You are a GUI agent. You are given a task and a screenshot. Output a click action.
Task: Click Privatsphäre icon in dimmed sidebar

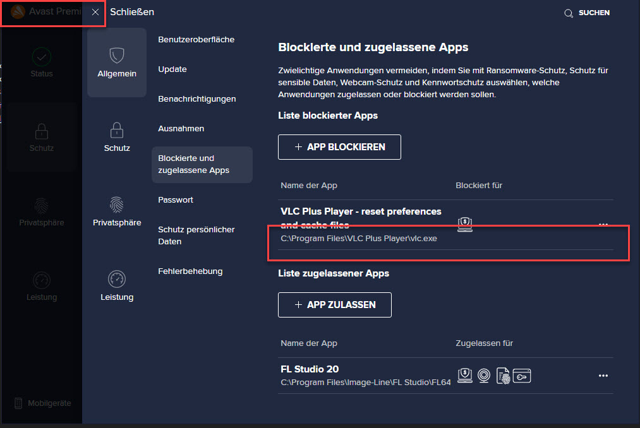click(x=42, y=206)
